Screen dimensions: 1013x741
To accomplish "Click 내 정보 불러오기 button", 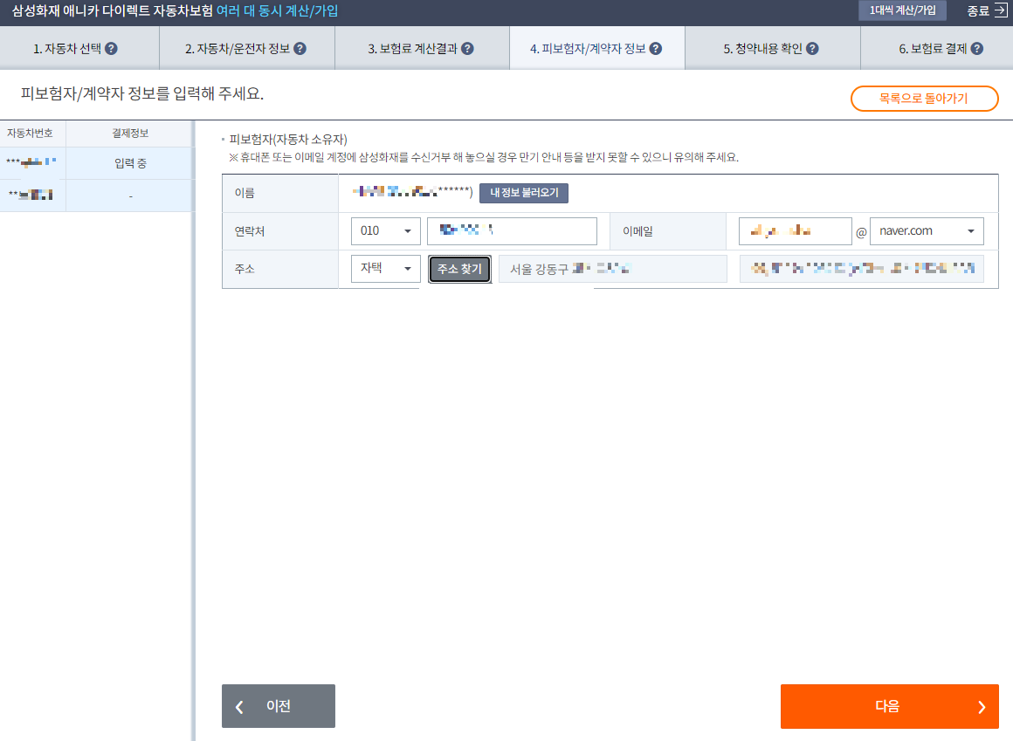I will coord(524,193).
